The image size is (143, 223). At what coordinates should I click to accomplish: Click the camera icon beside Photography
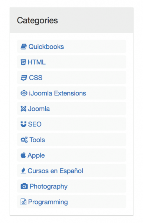coord(24,186)
